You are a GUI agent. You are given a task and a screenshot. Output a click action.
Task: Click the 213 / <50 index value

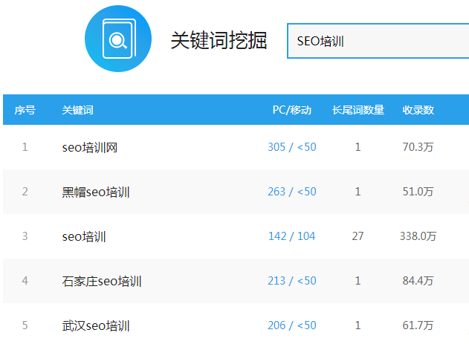[292, 281]
